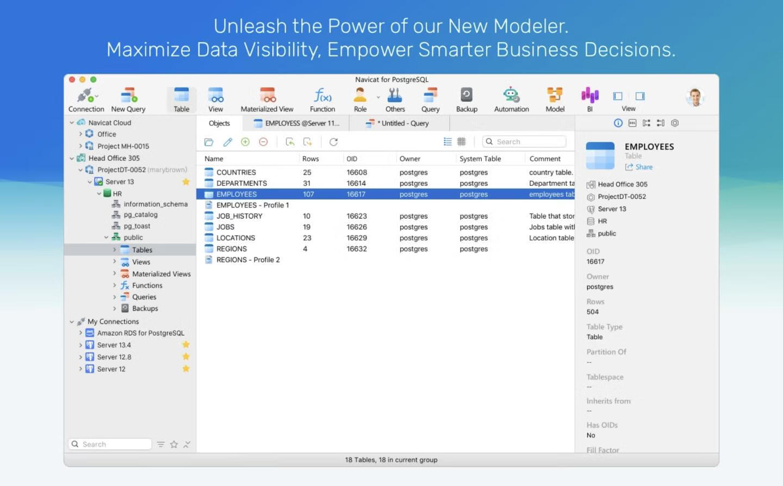783x486 pixels.
Task: Click the import wizard icon
Action: [x=290, y=142]
